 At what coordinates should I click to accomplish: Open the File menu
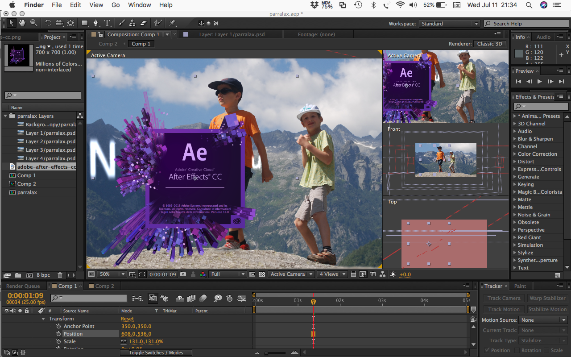pyautogui.click(x=57, y=5)
